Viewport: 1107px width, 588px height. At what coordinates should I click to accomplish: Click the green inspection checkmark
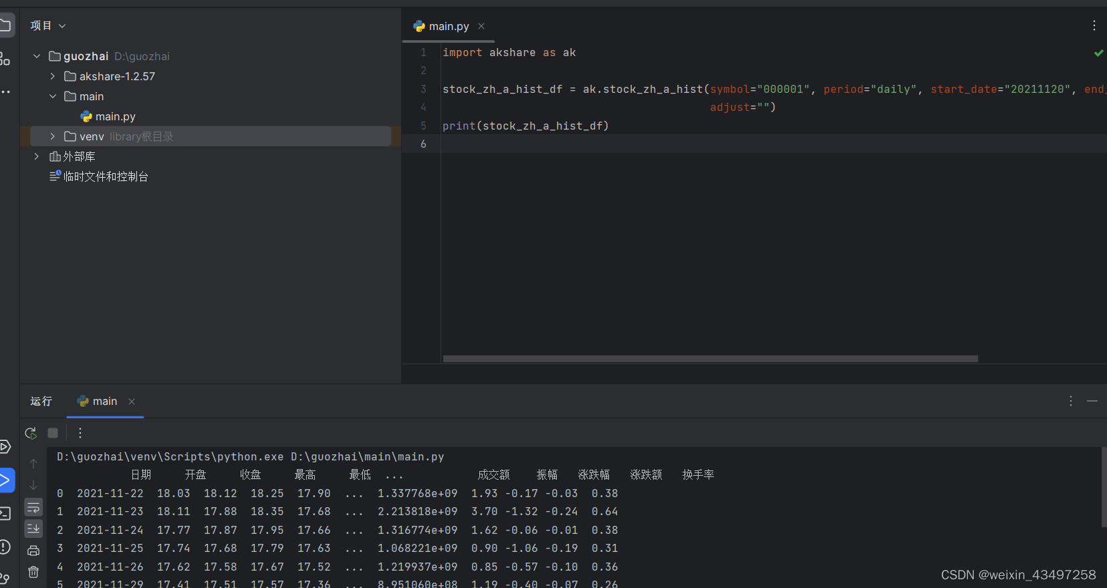(x=1098, y=53)
